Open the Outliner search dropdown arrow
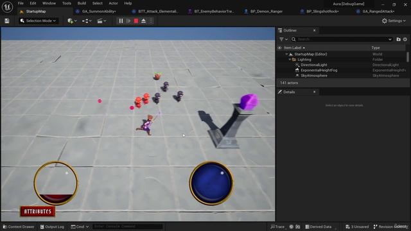This screenshot has height=231, width=411. 390,39
